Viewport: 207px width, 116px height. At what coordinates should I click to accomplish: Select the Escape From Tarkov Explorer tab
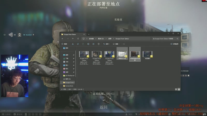[73, 34]
